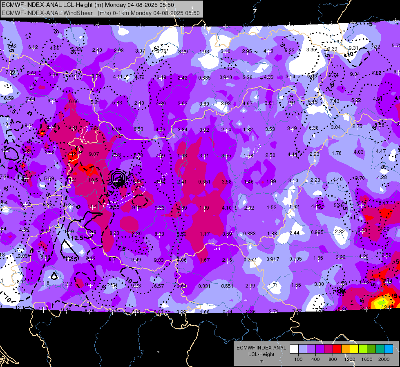Click the '12.2' grid value
The image size is (400, 367).
pyautogui.click(x=67, y=284)
